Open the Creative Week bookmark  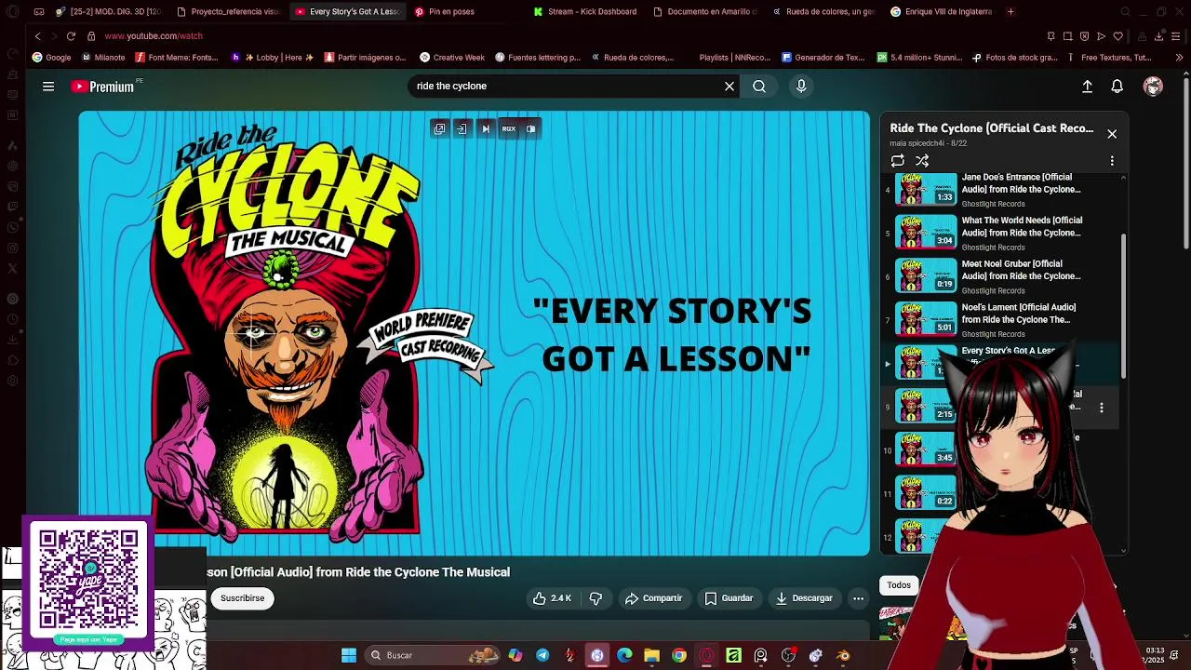pos(452,58)
